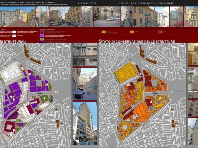Image resolution: width=198 pixels, height=149 pixels.
Task: Open the green-framed shrine photo with red car
Action: pos(177,16)
